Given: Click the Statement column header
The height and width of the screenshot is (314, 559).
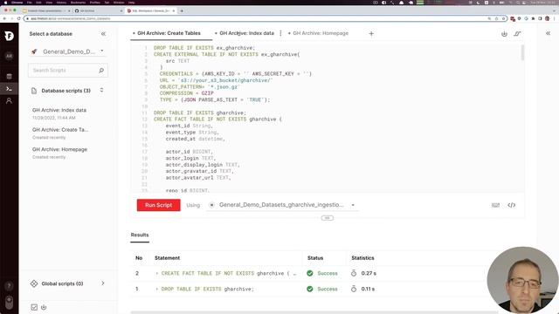Looking at the screenshot, I should pos(167,258).
